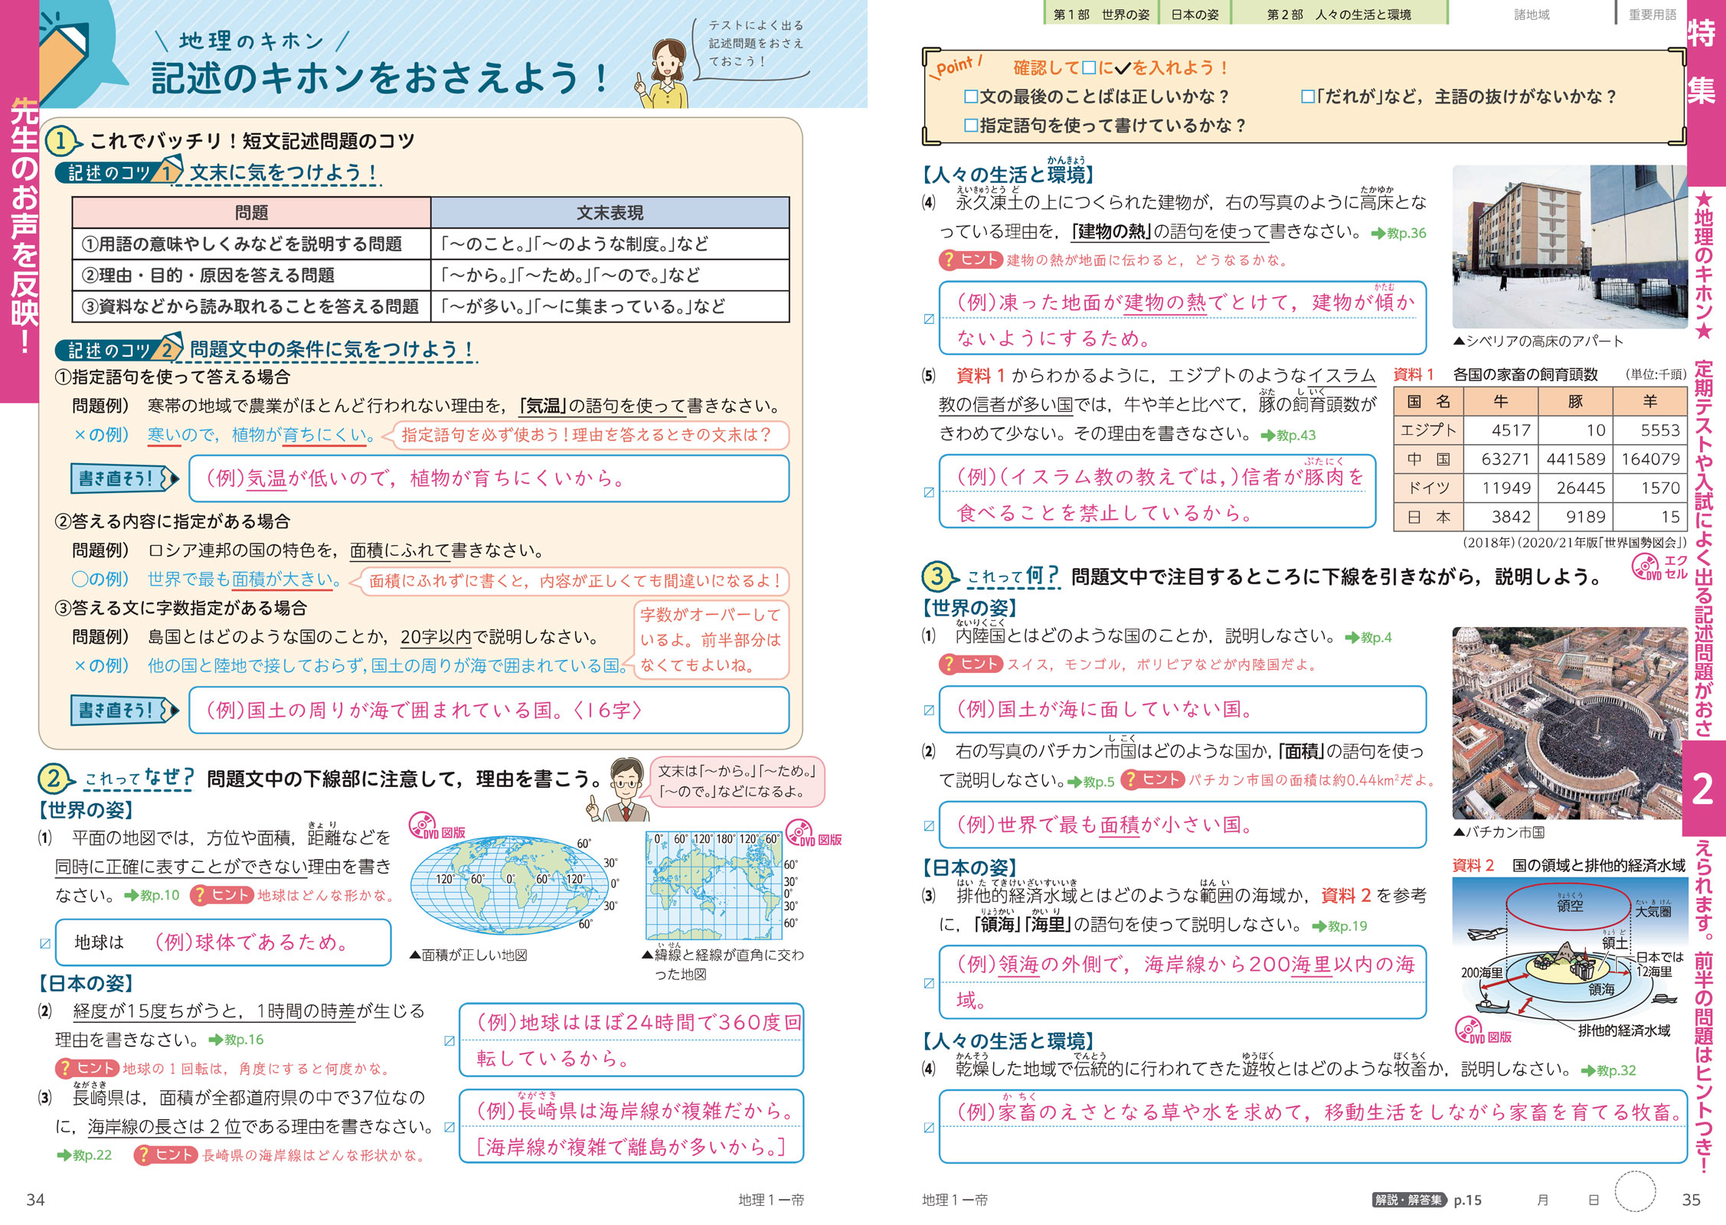This screenshot has width=1726, height=1225.
Task: Click the answer box starting 地球は
Action: click(223, 942)
